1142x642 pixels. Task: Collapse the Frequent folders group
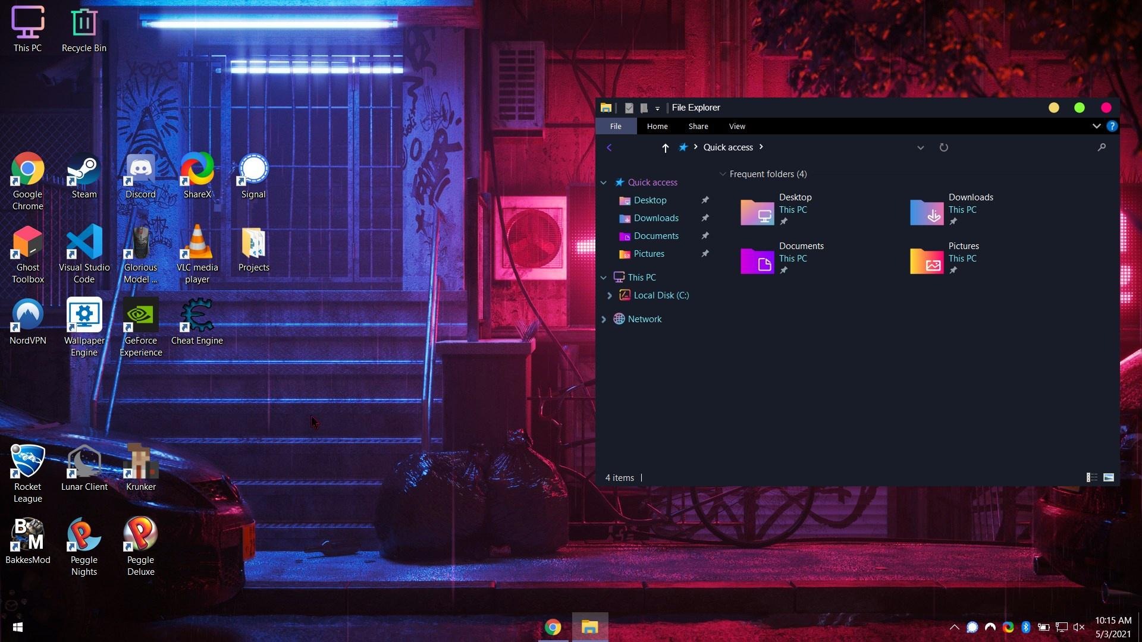(x=723, y=174)
